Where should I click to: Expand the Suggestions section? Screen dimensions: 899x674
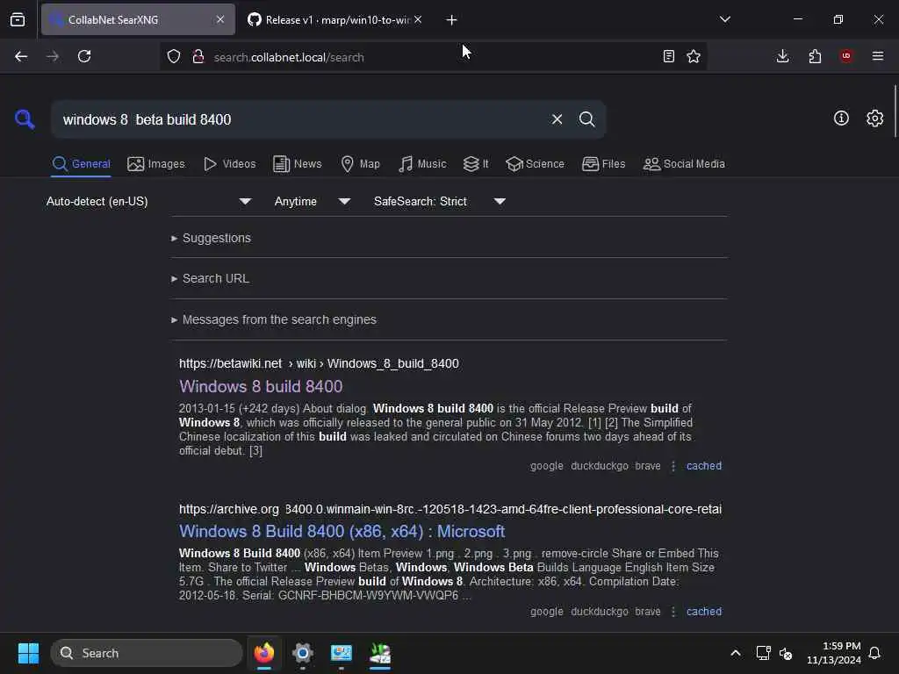[211, 238]
